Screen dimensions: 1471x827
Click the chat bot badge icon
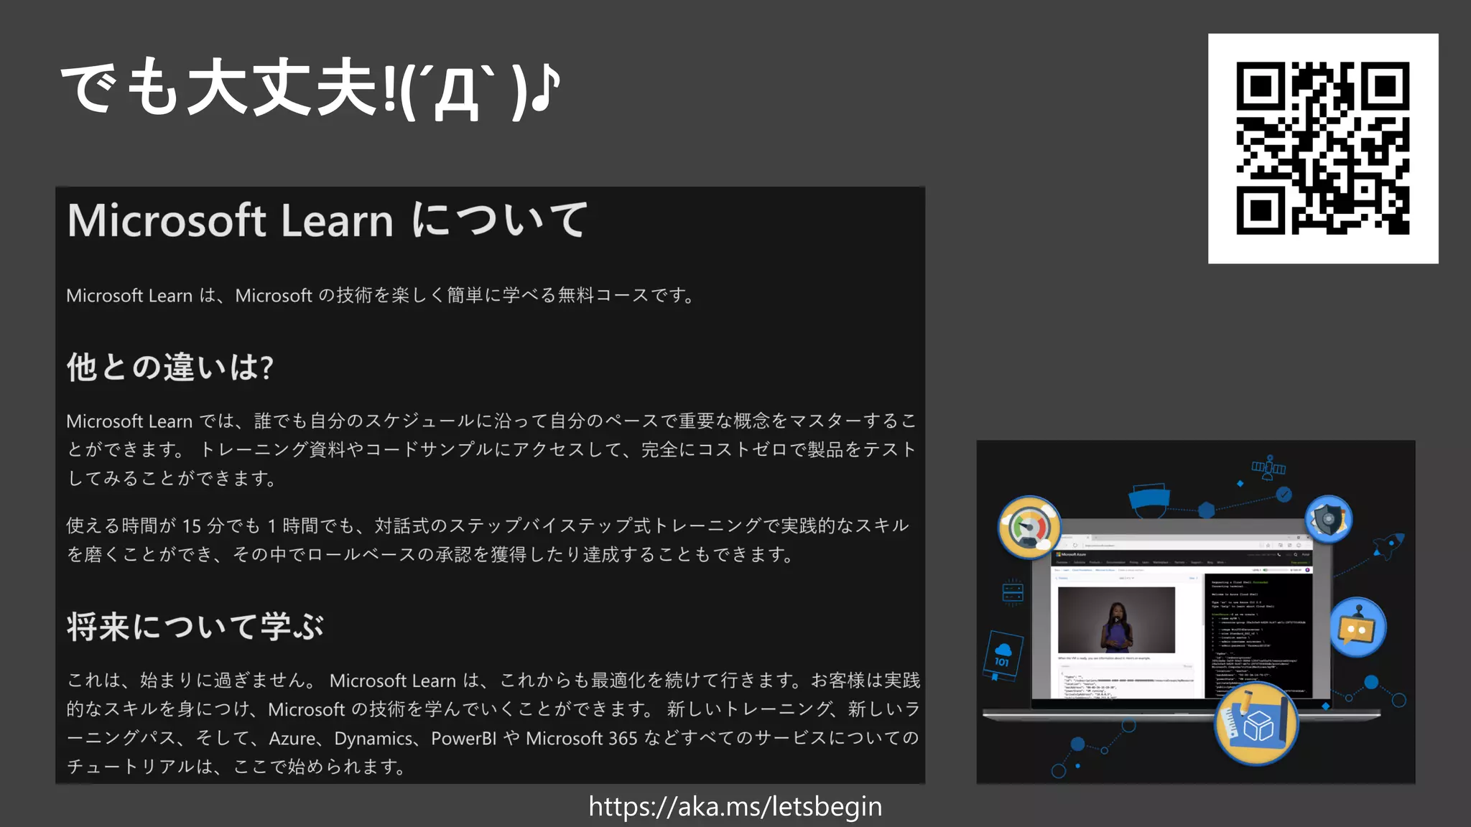click(1358, 627)
